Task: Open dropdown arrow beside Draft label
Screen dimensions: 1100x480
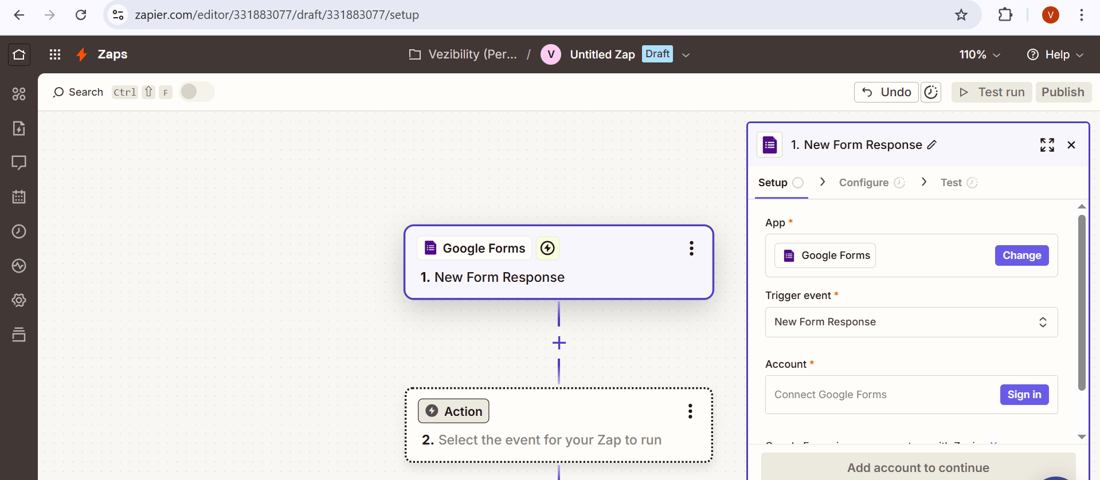Action: [686, 55]
